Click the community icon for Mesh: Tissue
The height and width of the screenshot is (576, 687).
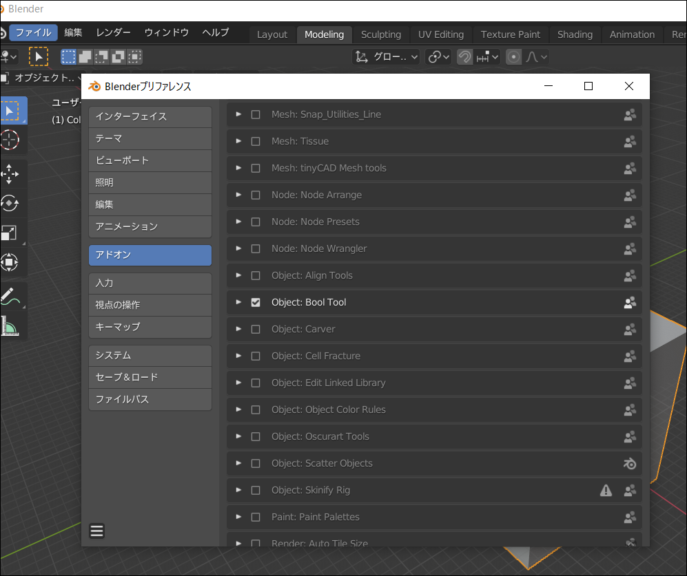630,141
